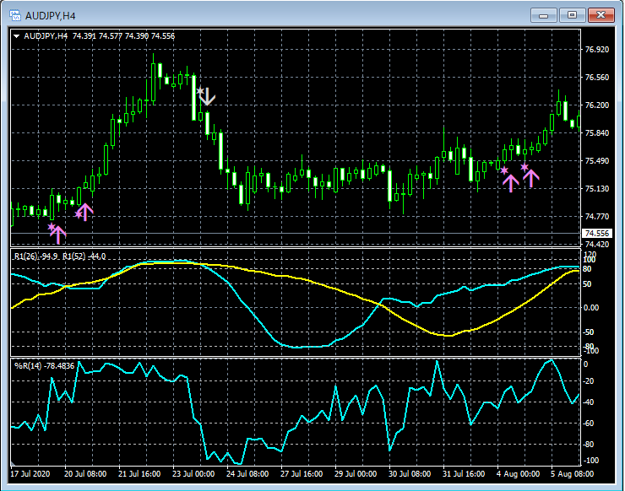Click the R1(26) -94.9 indicator label

[x=36, y=256]
